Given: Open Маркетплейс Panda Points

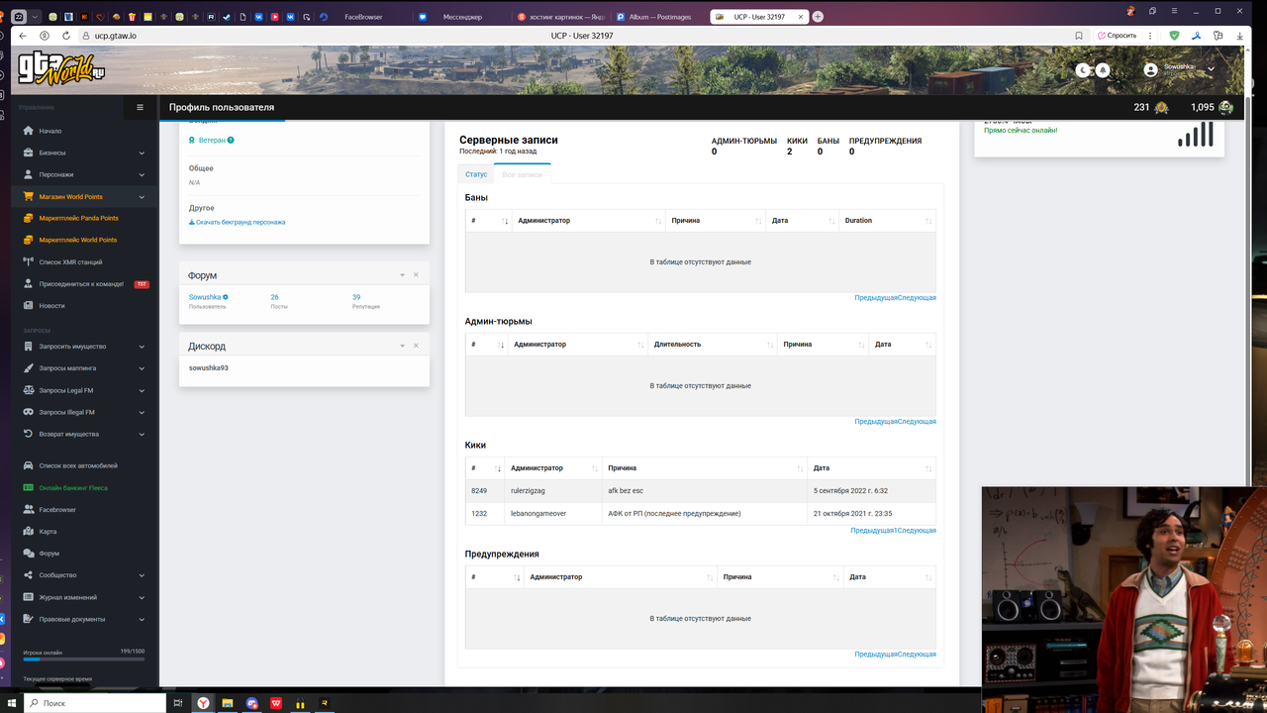Looking at the screenshot, I should 78,218.
